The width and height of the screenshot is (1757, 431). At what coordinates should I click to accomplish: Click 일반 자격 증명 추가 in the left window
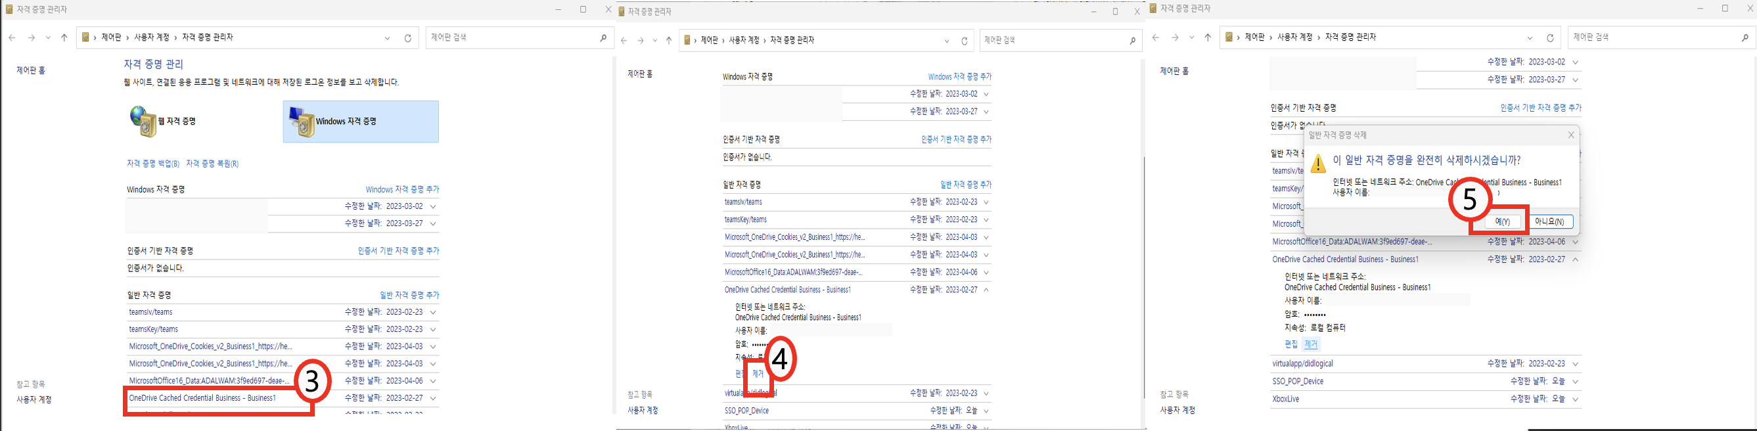coord(409,295)
